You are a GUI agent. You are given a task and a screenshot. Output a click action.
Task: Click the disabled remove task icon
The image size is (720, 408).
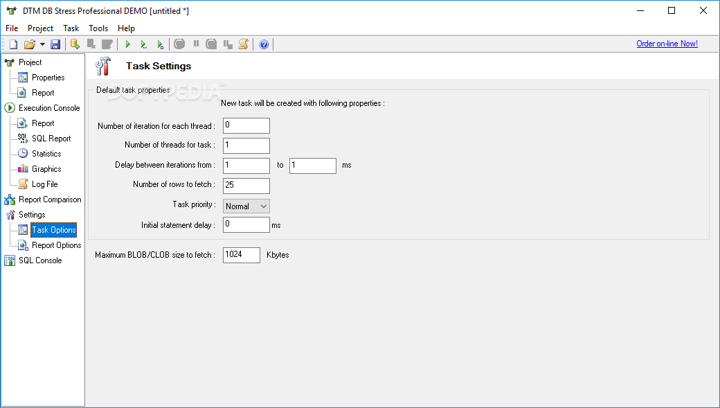coord(91,44)
